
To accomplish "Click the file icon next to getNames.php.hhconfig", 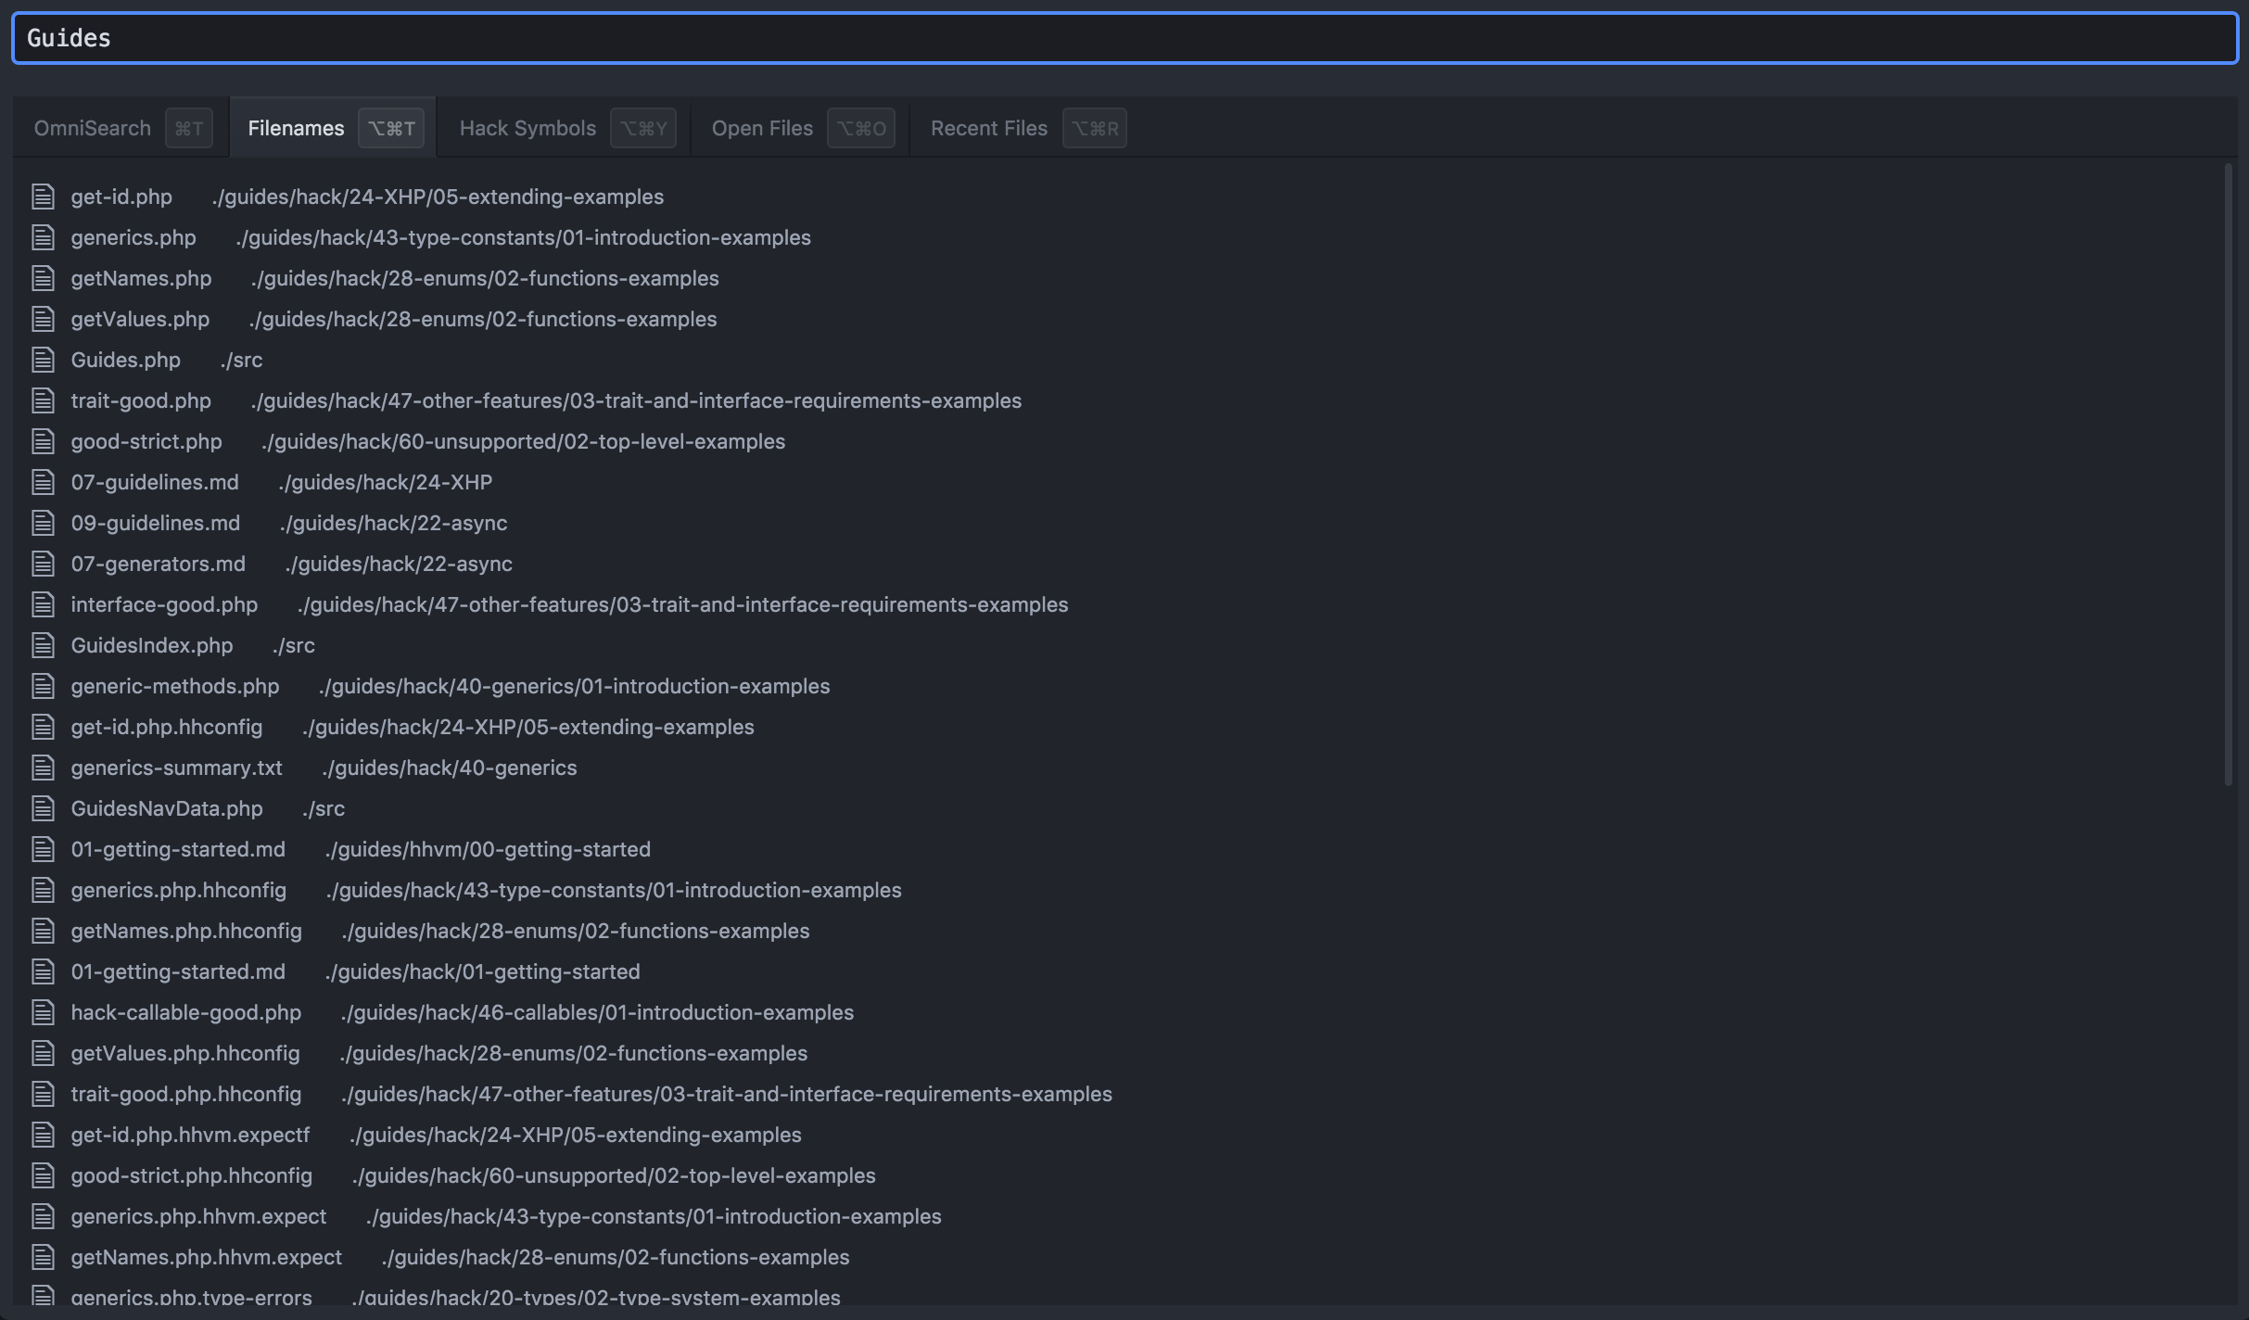I will pyautogui.click(x=43, y=930).
